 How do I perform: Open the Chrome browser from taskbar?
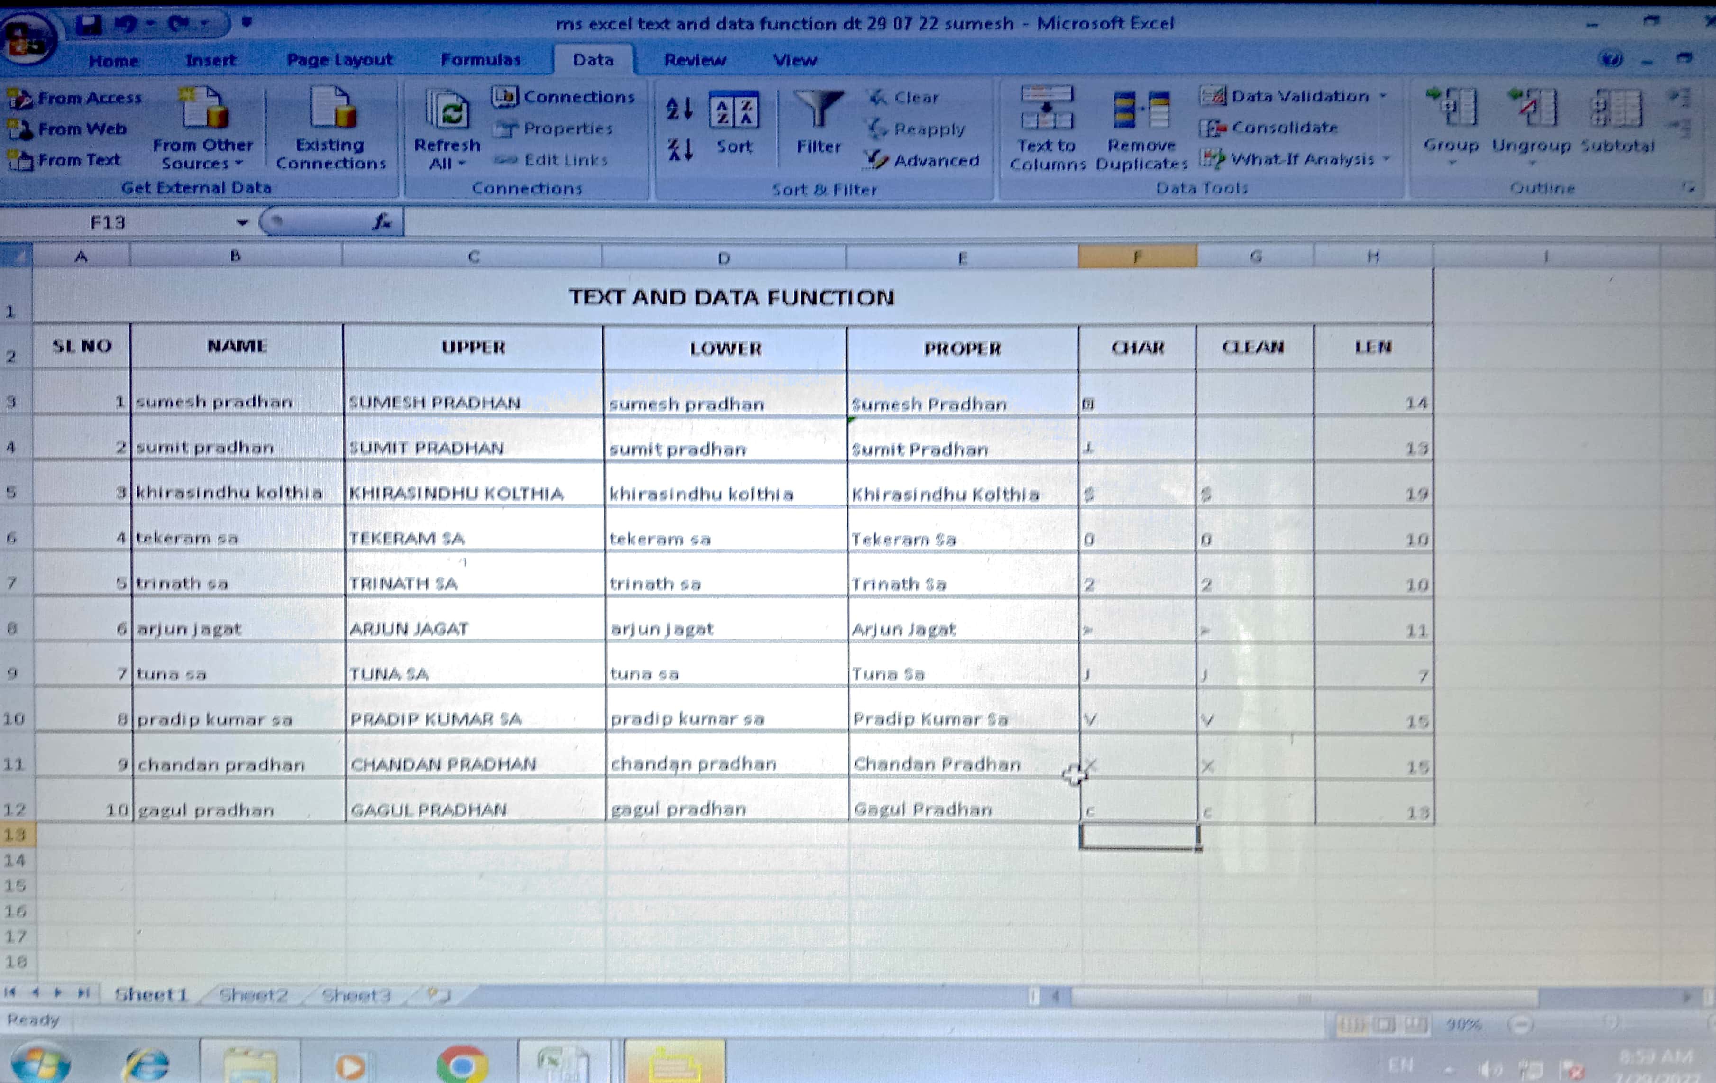pyautogui.click(x=462, y=1065)
